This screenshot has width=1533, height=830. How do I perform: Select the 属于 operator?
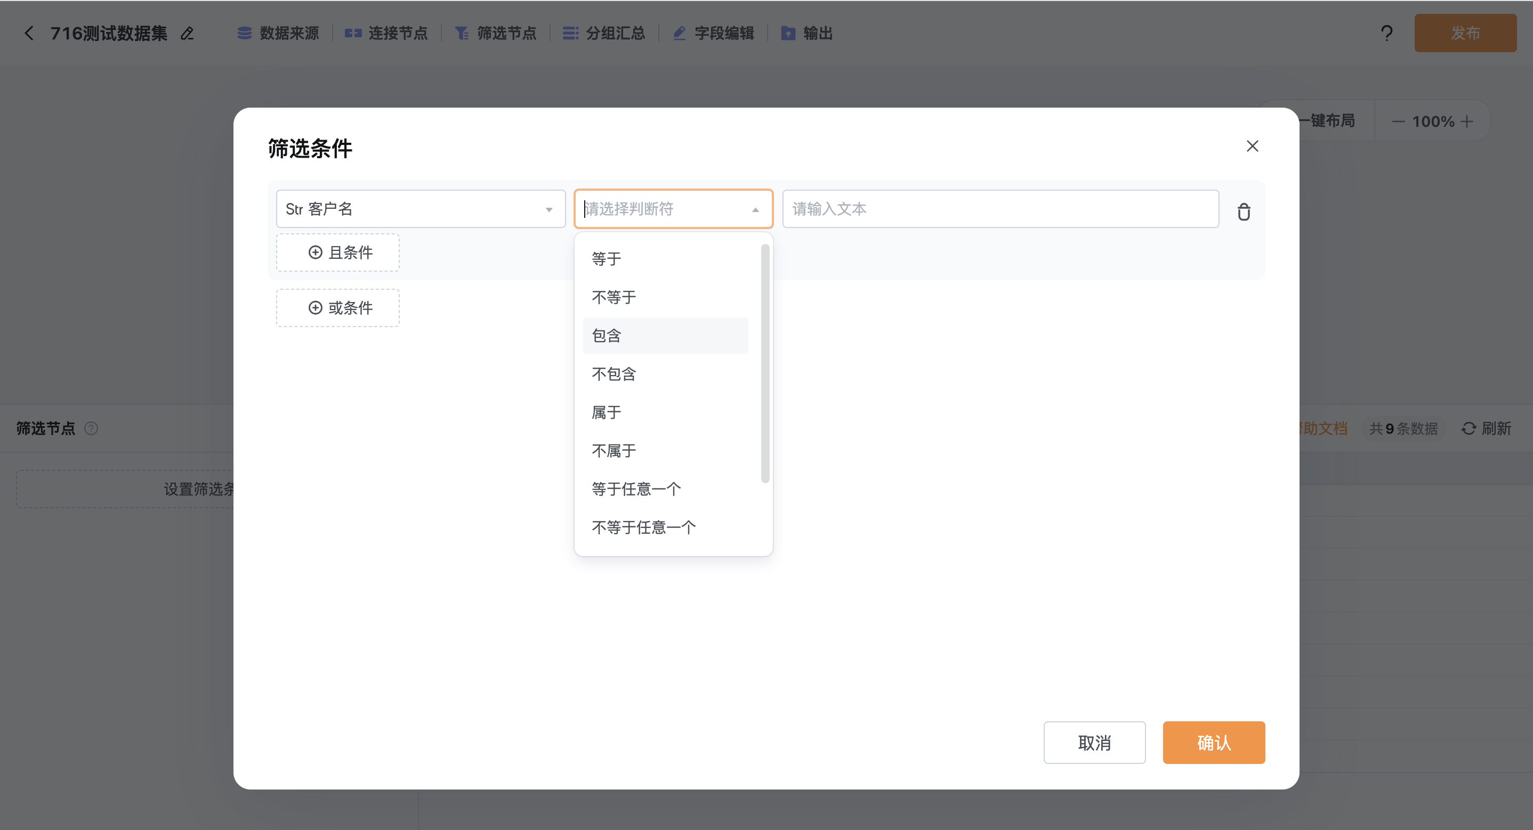click(665, 412)
